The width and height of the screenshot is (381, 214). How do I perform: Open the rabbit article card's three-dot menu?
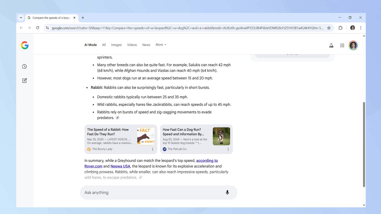pos(152,149)
